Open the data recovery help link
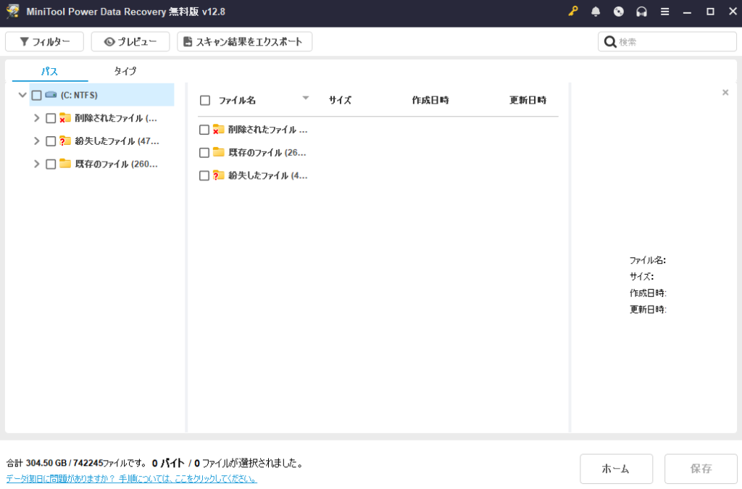 tap(130, 480)
